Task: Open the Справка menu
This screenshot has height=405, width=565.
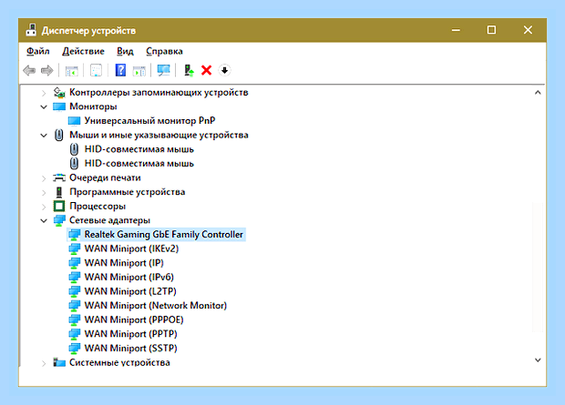Action: click(x=164, y=51)
